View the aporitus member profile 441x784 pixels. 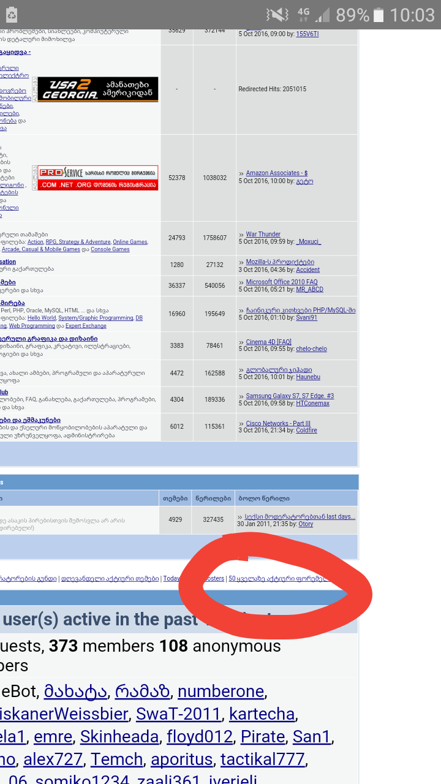[x=181, y=759]
